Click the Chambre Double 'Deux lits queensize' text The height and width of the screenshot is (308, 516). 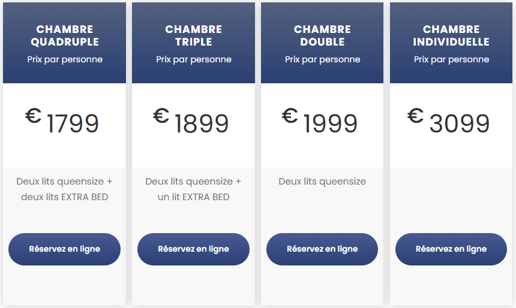tap(322, 181)
